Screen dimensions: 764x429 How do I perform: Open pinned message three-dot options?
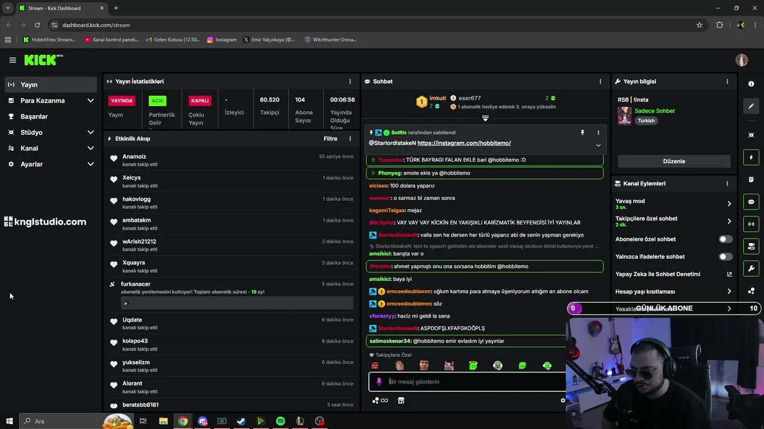tap(598, 133)
